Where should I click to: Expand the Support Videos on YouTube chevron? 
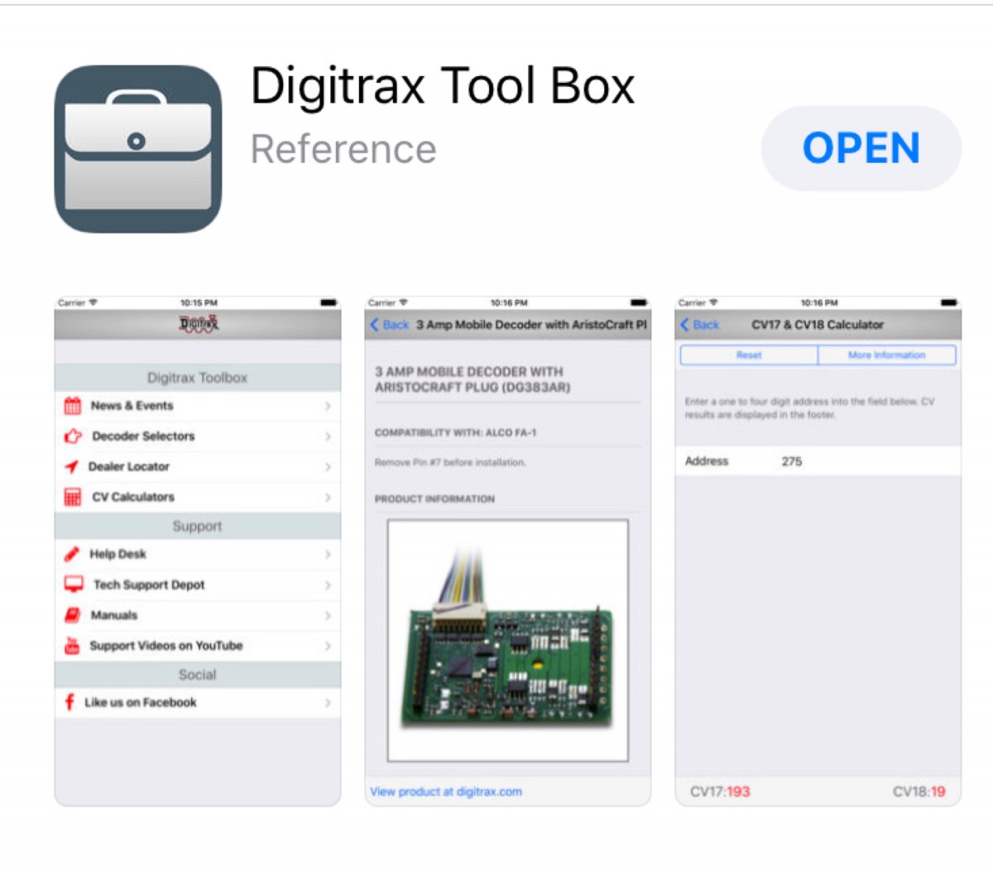point(328,646)
